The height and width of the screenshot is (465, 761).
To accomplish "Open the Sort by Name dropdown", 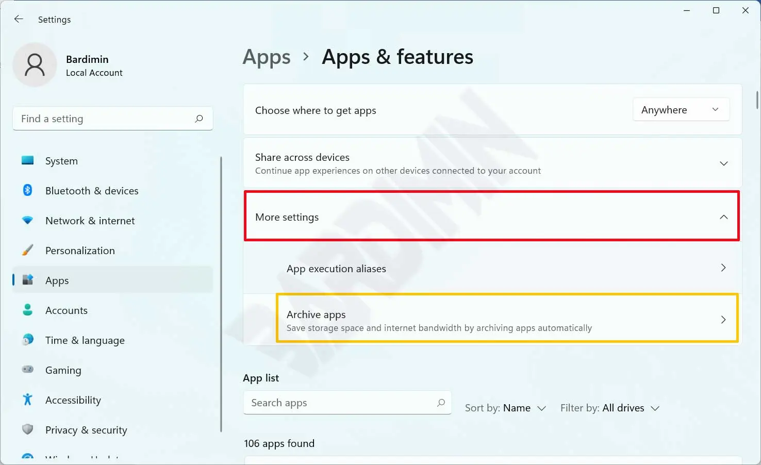I will 505,408.
